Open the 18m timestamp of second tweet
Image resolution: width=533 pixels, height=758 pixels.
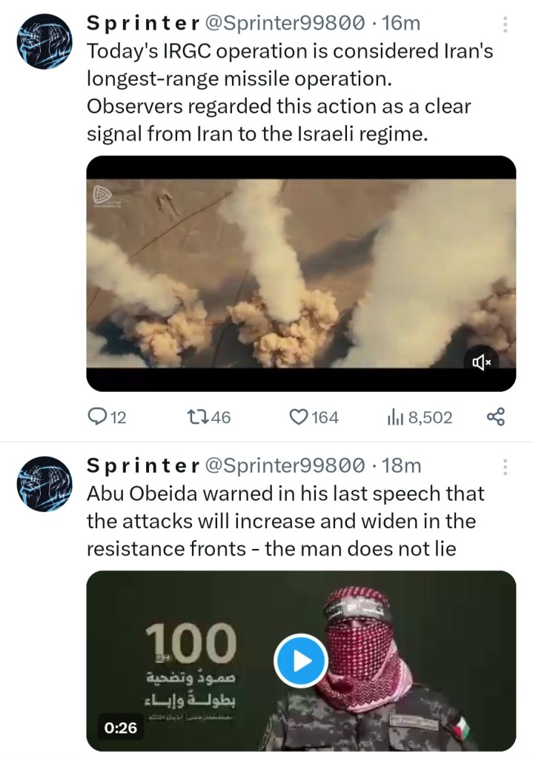coord(402,465)
